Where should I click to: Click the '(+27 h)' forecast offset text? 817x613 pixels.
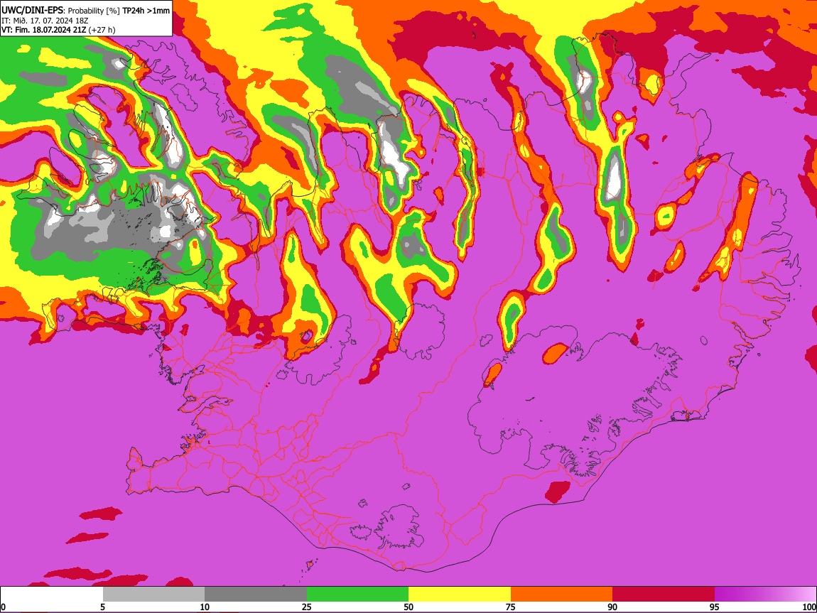tap(102, 30)
